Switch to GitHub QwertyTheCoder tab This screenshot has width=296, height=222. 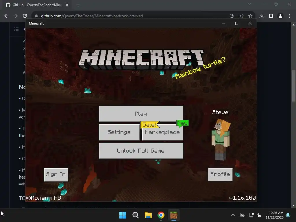[37, 5]
